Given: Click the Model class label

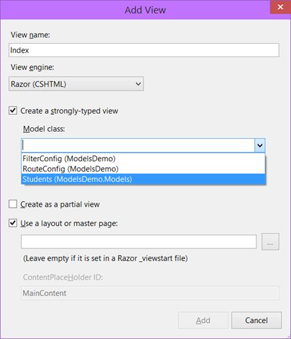Looking at the screenshot, I should [x=44, y=129].
